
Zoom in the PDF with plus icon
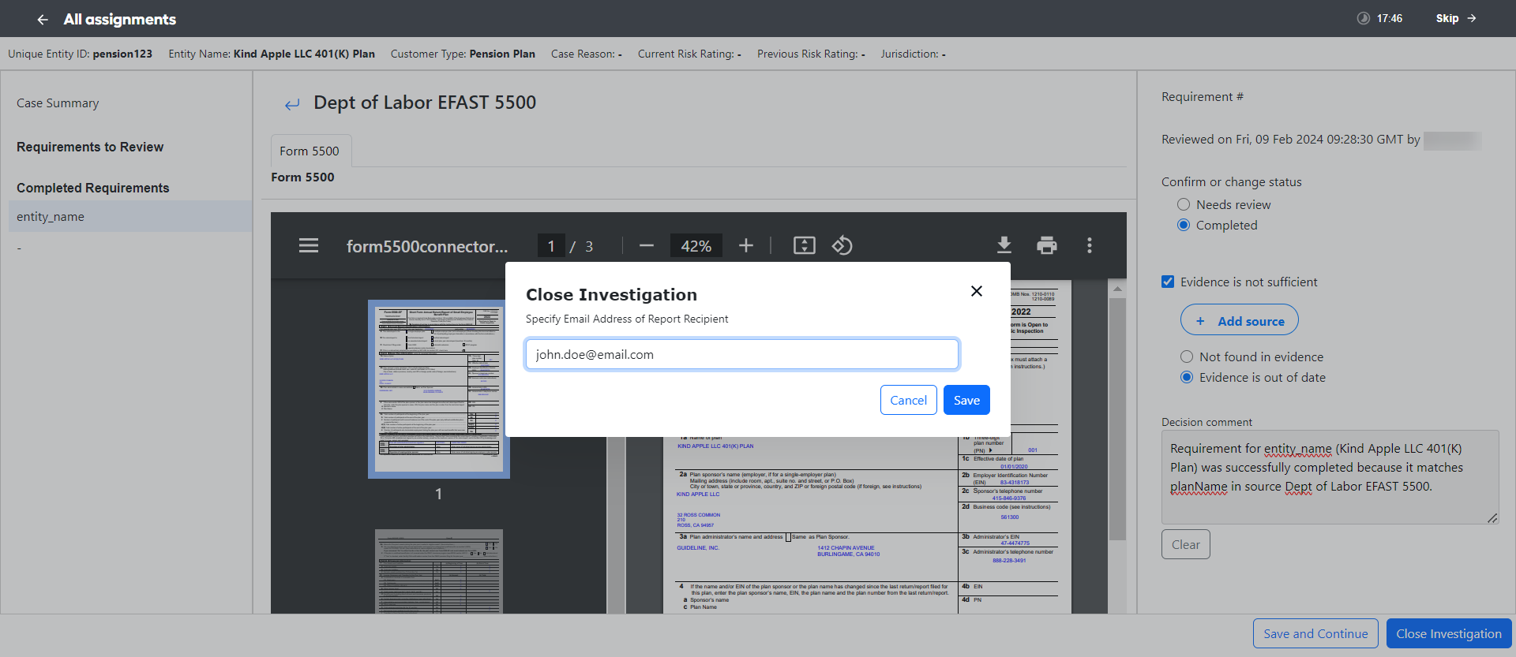746,246
